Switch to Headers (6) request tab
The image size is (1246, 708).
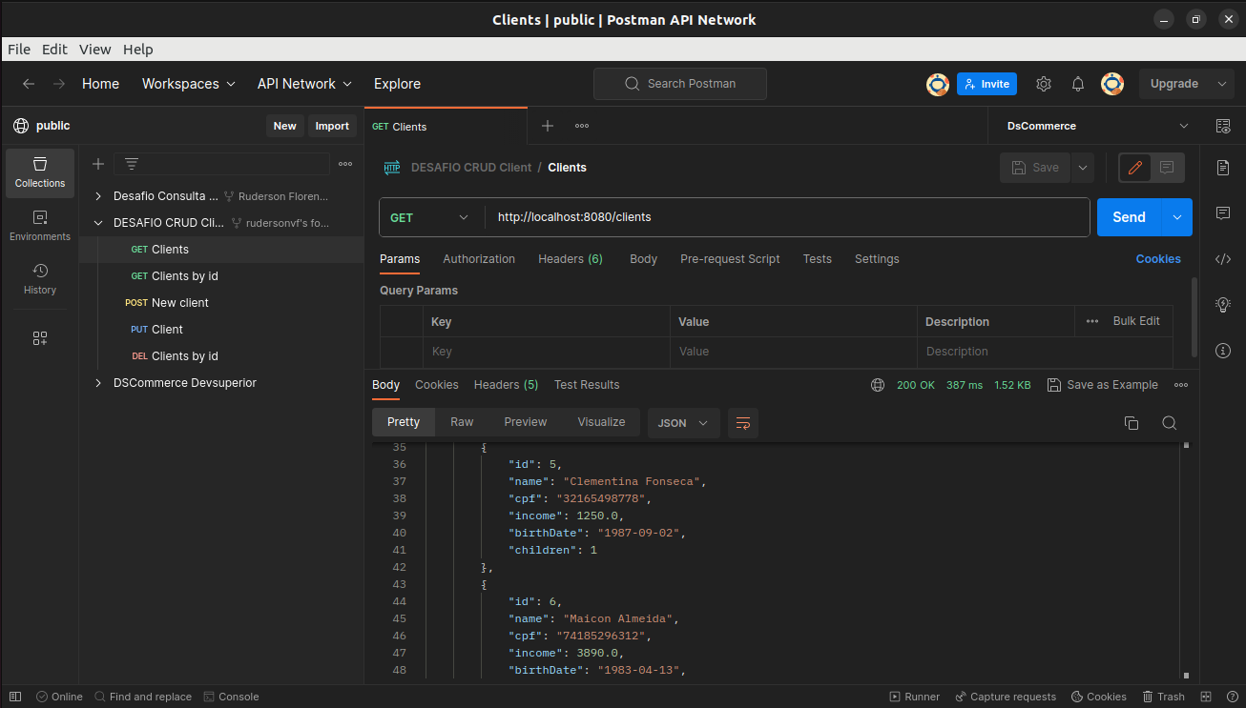(x=571, y=259)
